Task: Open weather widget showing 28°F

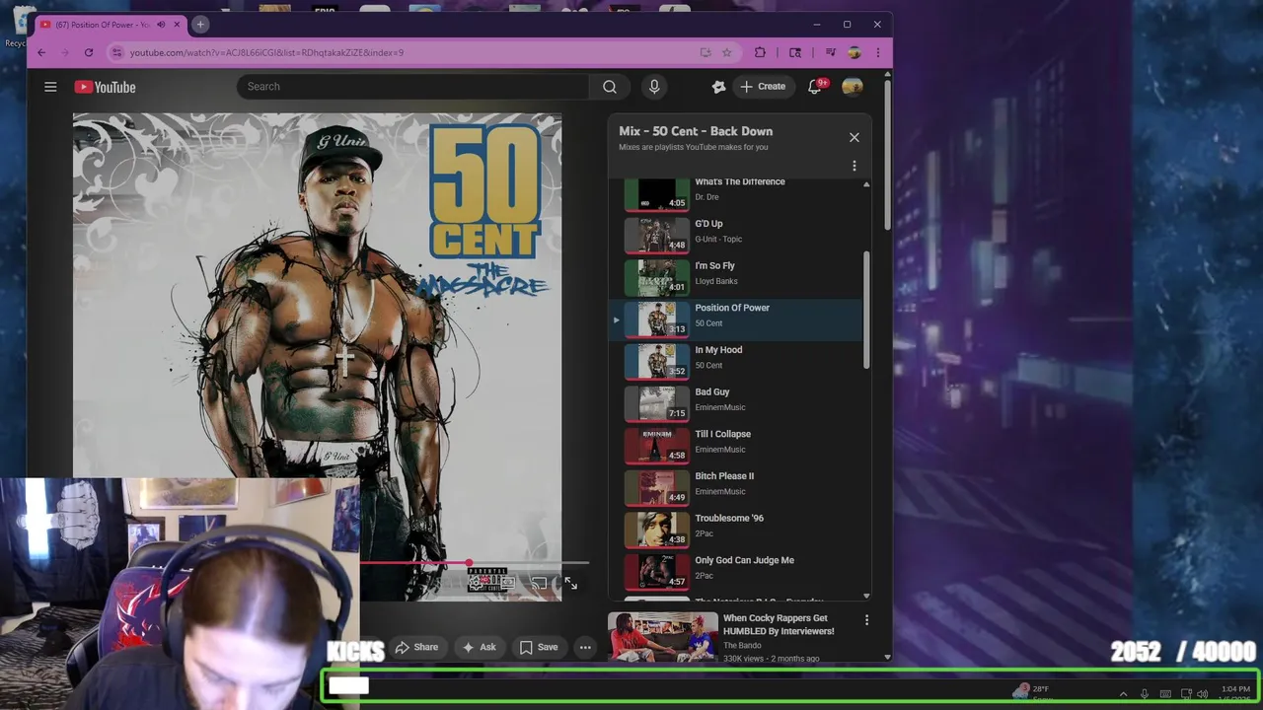Action: pos(1033,692)
